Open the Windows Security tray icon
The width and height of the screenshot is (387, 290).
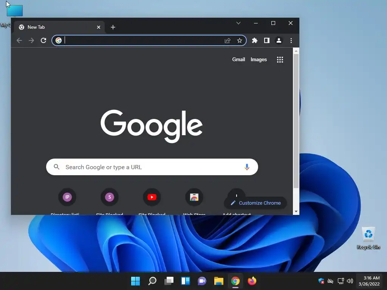(321, 281)
